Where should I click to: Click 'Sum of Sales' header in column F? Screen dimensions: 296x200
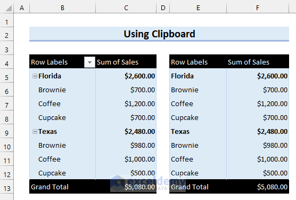tap(258, 62)
